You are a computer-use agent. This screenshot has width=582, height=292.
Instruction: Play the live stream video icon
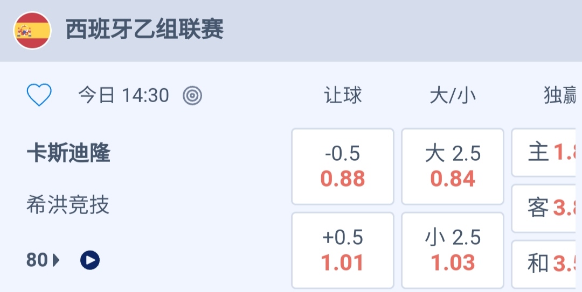90,261
